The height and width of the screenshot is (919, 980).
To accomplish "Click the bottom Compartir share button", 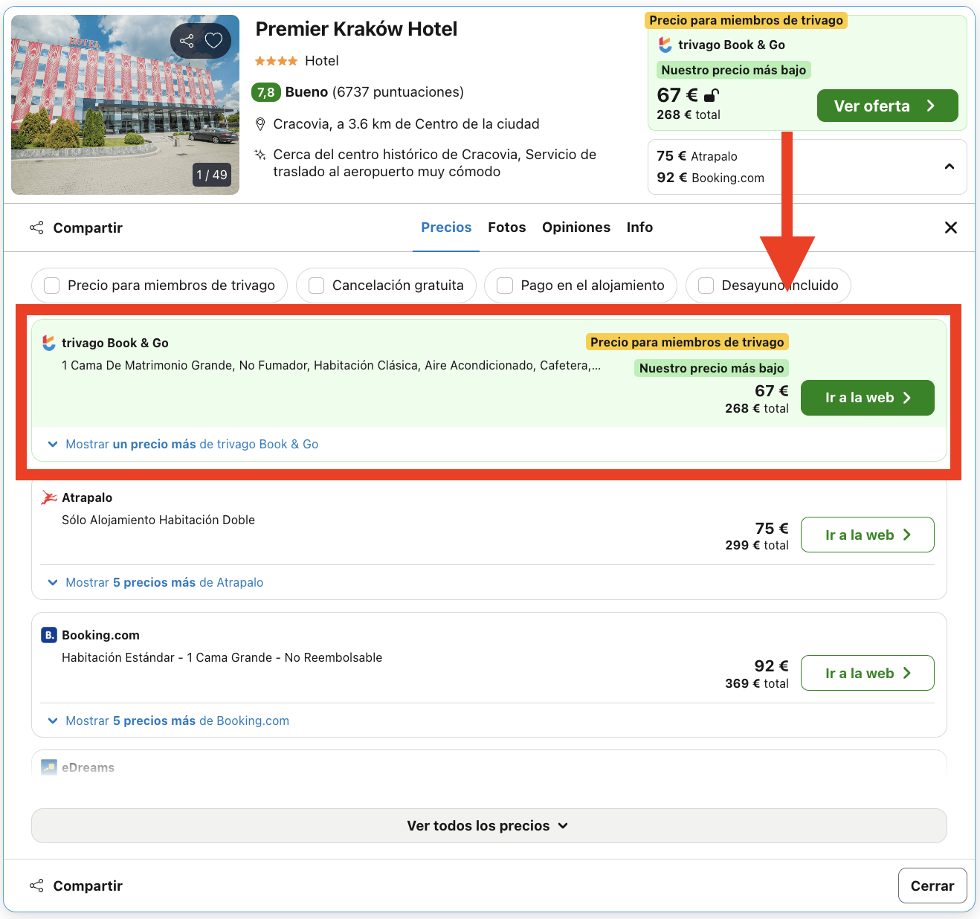I will coord(76,886).
